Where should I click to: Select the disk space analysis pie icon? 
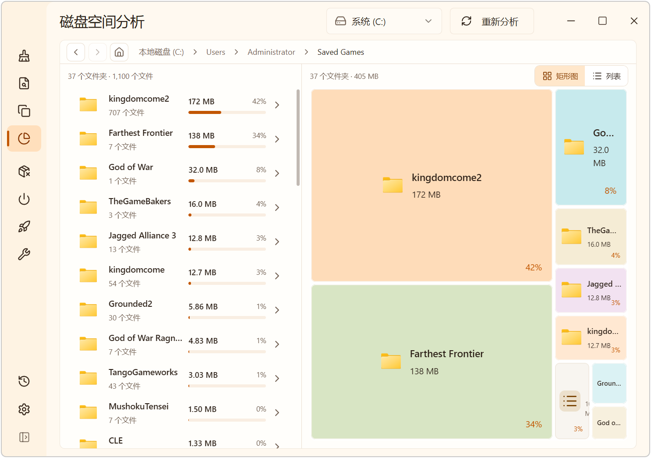(x=24, y=138)
